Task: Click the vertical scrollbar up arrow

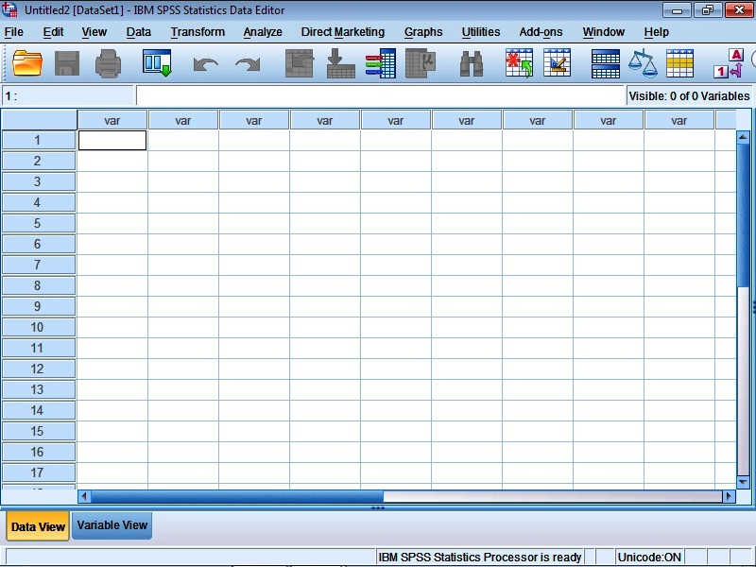Action: pyautogui.click(x=743, y=137)
